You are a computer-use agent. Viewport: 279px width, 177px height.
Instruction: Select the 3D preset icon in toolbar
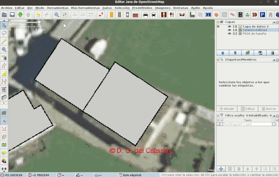point(255,15)
